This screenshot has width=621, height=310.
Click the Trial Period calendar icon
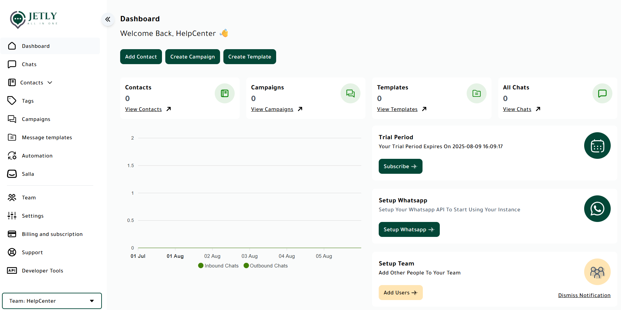(597, 146)
